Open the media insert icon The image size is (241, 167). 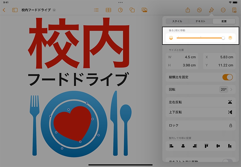[144, 10]
